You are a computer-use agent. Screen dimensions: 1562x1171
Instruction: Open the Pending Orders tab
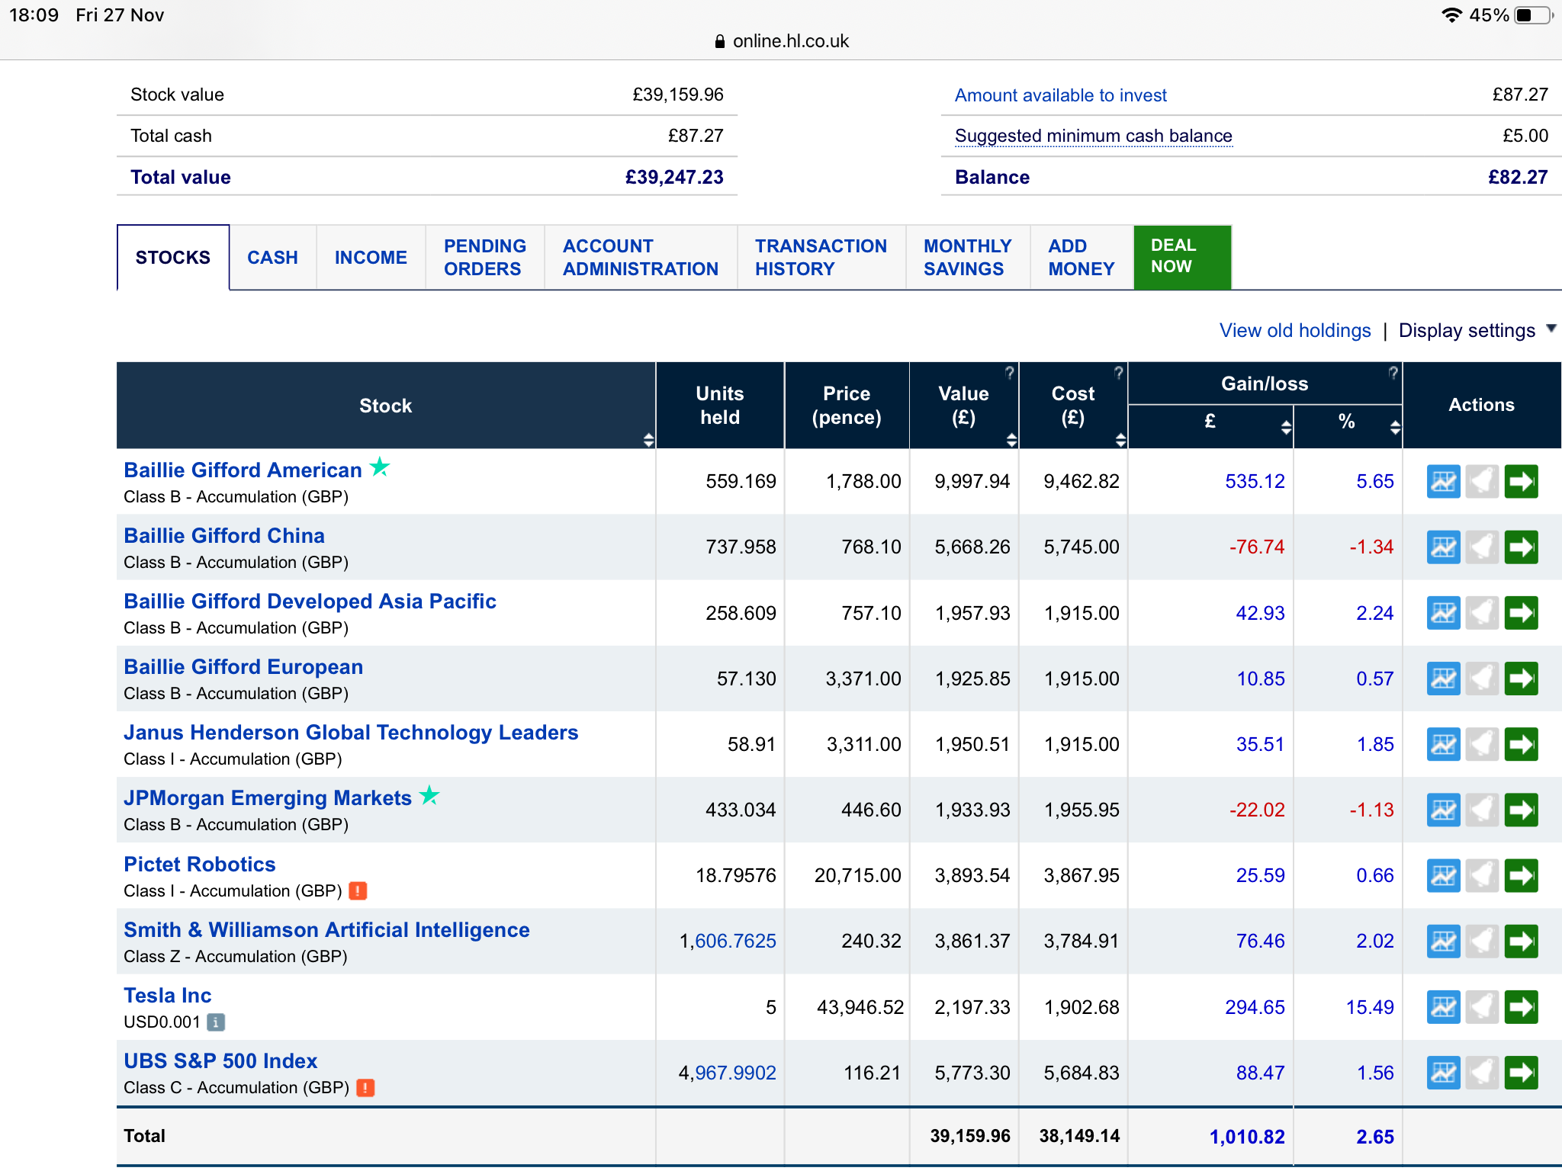click(484, 258)
